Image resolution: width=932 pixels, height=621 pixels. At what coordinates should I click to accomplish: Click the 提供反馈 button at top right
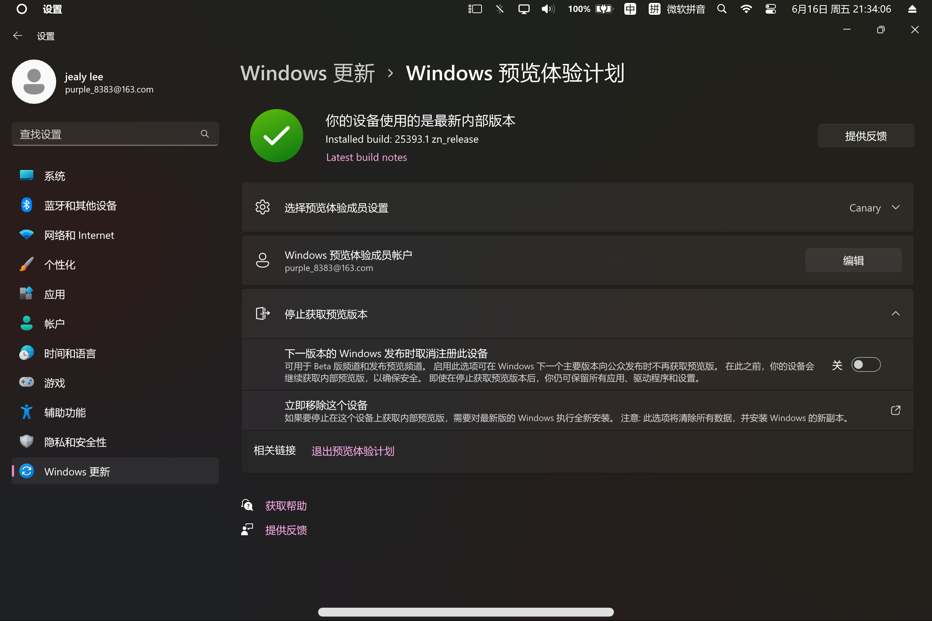click(866, 136)
